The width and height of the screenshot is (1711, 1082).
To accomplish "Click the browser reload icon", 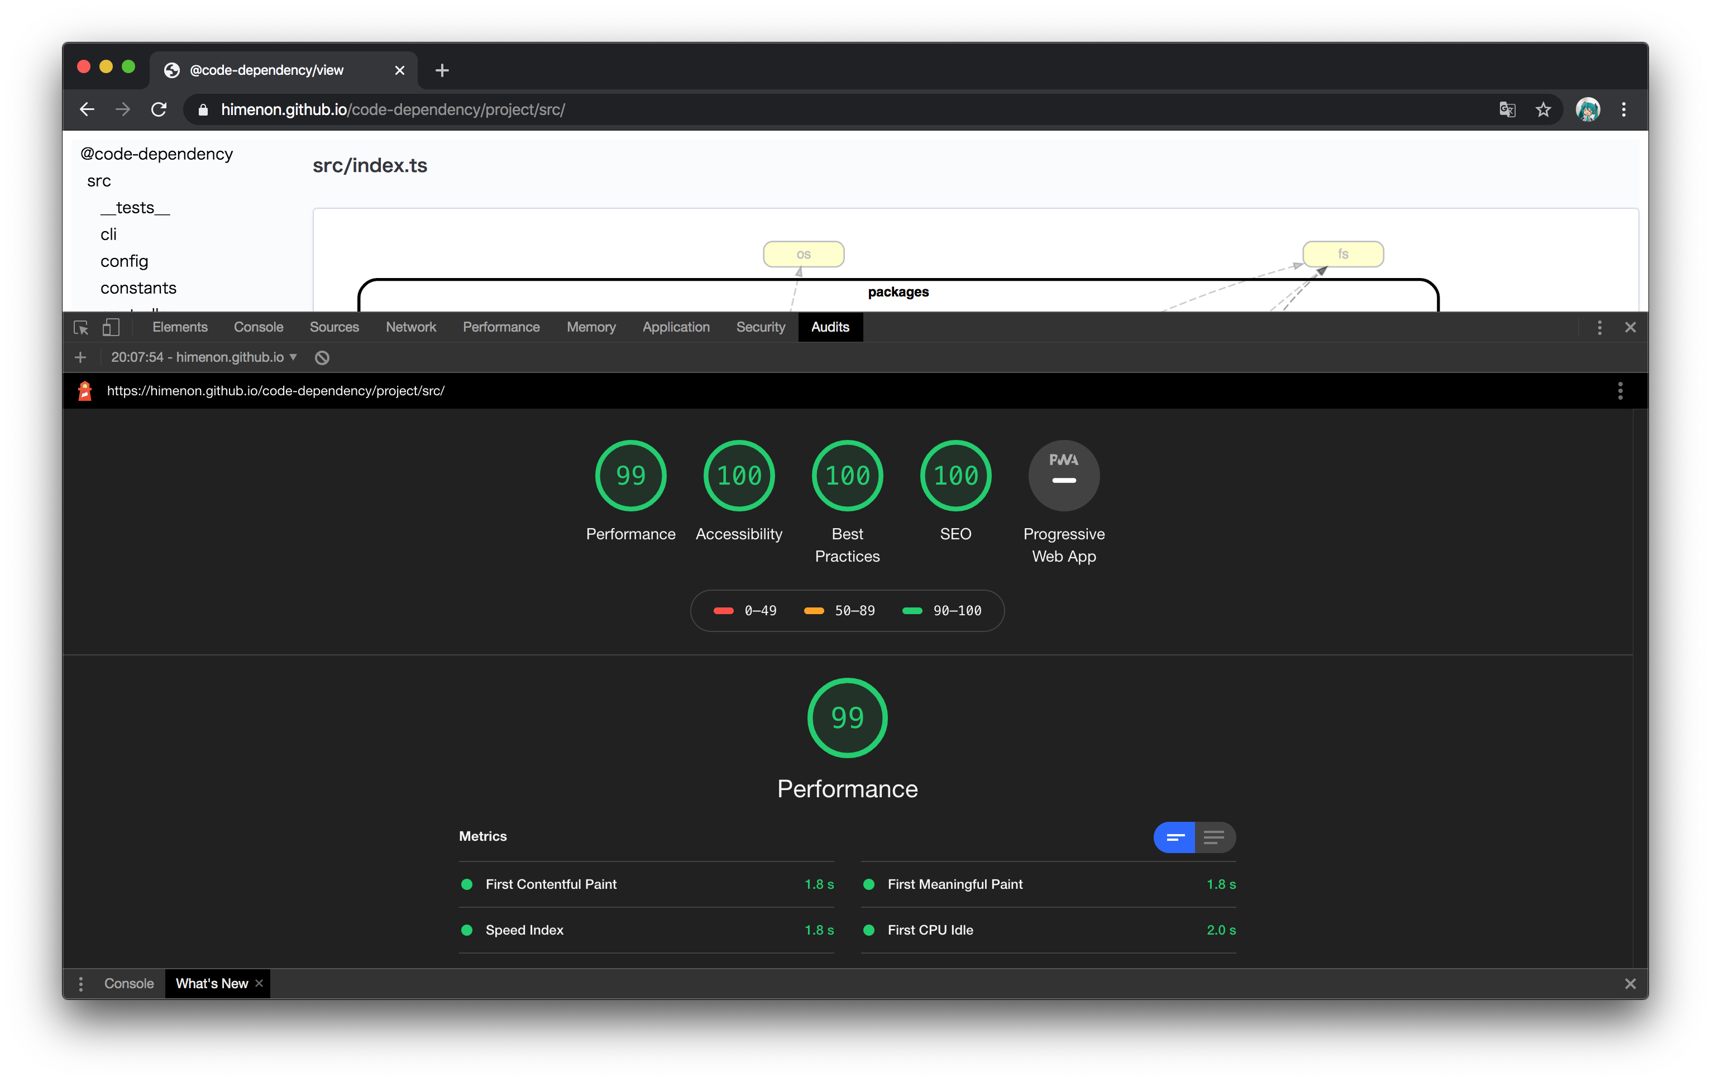I will pyautogui.click(x=159, y=109).
